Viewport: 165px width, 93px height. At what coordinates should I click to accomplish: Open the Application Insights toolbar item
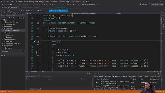(x=89, y=5)
